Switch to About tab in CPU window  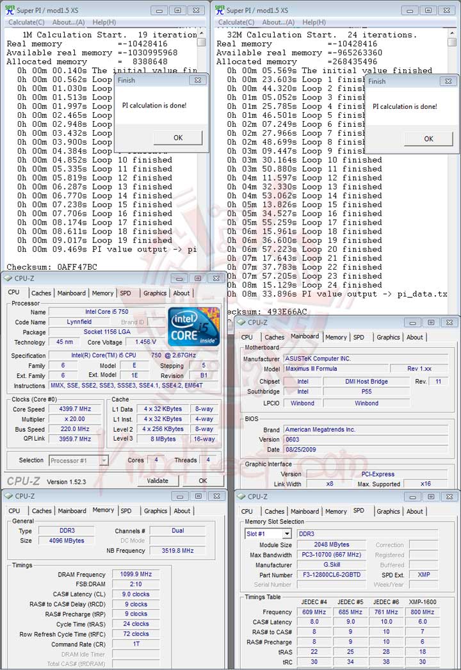coord(181,293)
